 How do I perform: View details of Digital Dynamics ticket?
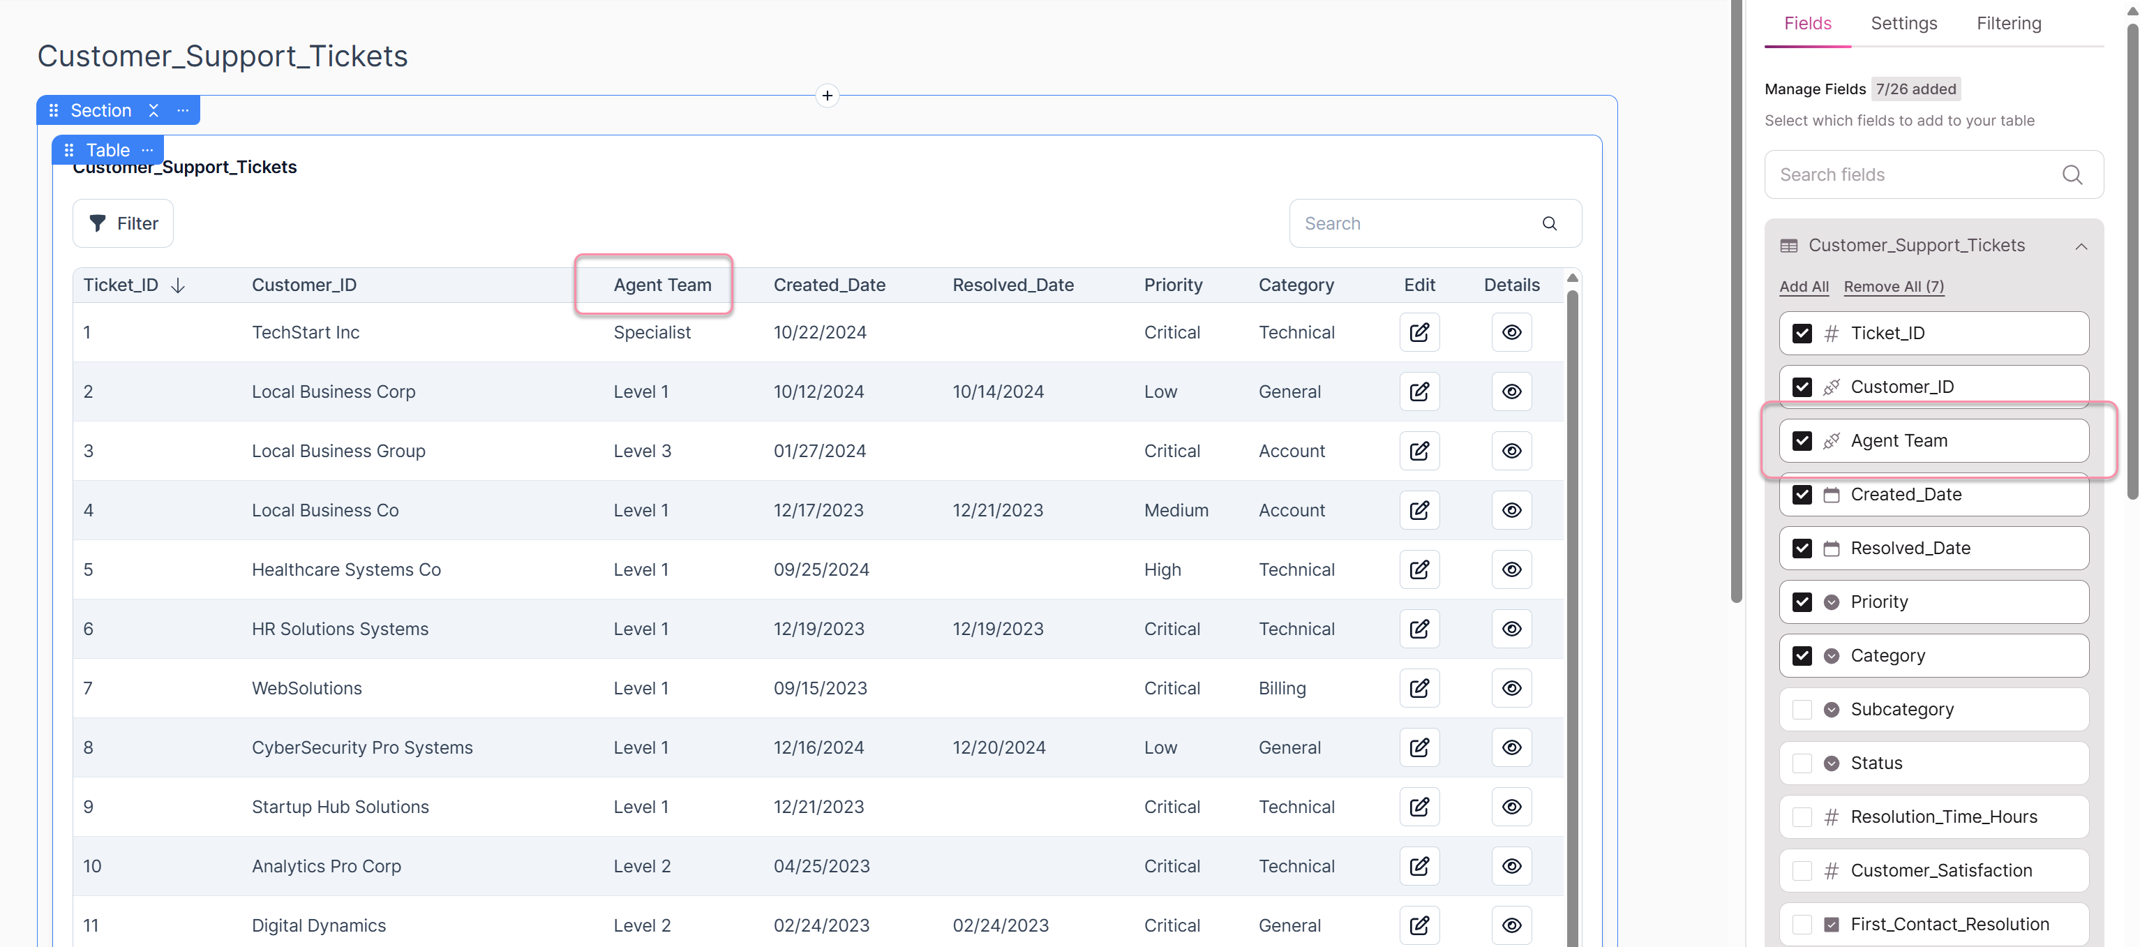coord(1511,925)
